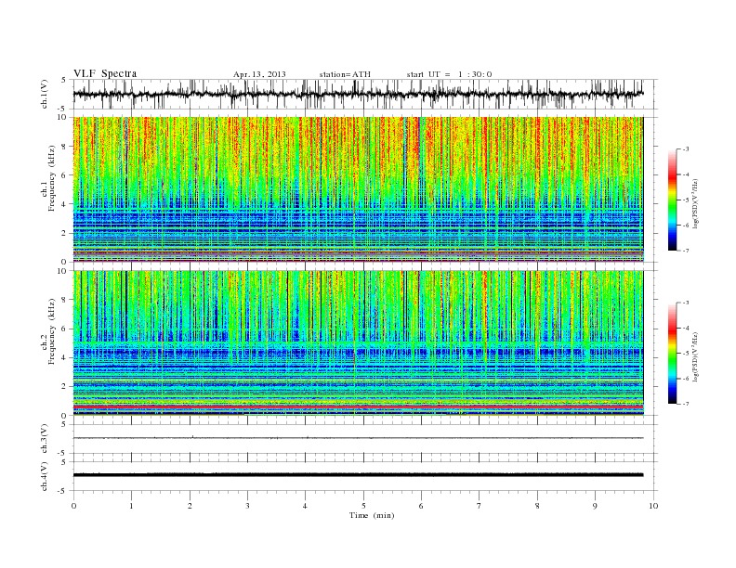Click the "station=ATH" label

(345, 74)
